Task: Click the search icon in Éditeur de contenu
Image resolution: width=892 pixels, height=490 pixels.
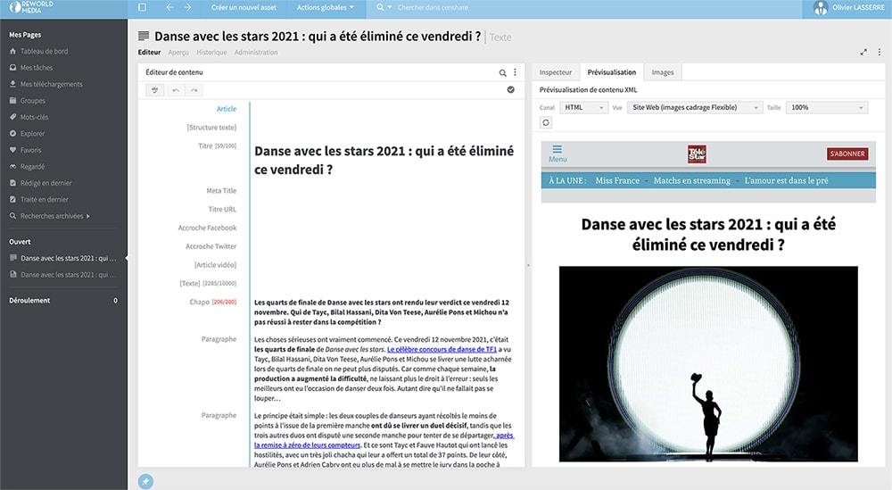Action: point(502,73)
